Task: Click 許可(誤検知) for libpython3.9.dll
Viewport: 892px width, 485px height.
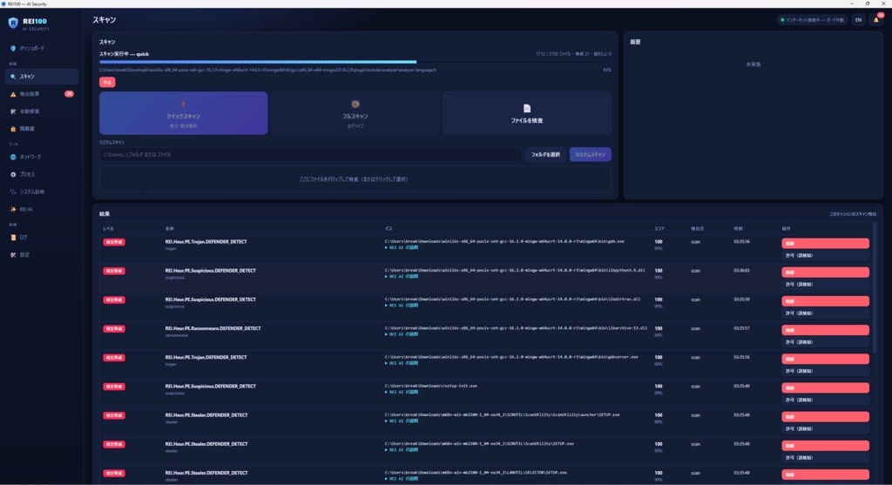Action: 825,285
